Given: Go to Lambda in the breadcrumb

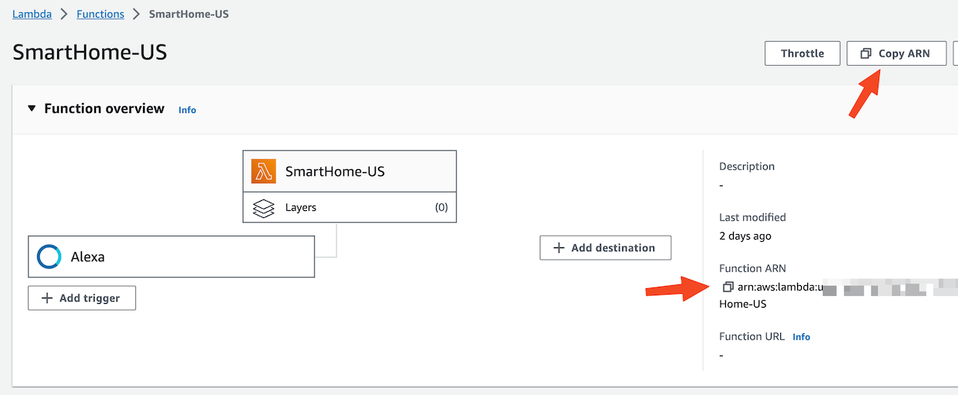Looking at the screenshot, I should coord(32,14).
